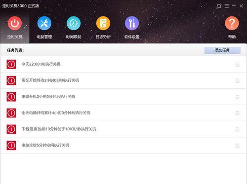
Task: Click options icon on 下载速度连续10分钟 row
Action: click(x=237, y=129)
